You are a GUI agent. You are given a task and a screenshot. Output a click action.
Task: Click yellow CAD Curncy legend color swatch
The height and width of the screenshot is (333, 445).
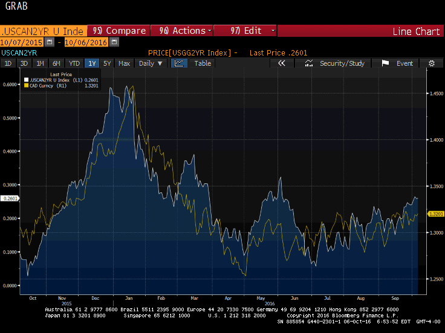[26, 86]
